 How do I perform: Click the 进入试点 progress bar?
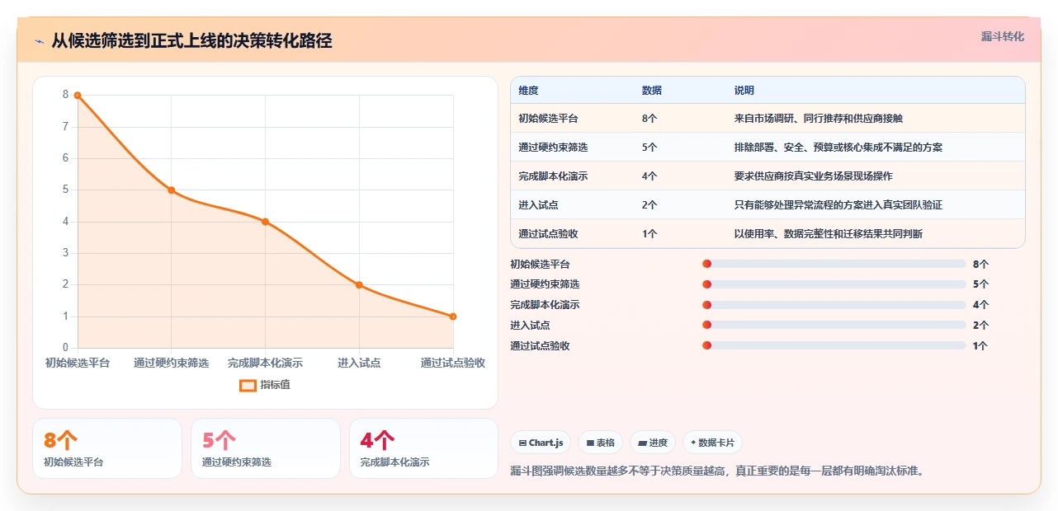[x=834, y=326]
